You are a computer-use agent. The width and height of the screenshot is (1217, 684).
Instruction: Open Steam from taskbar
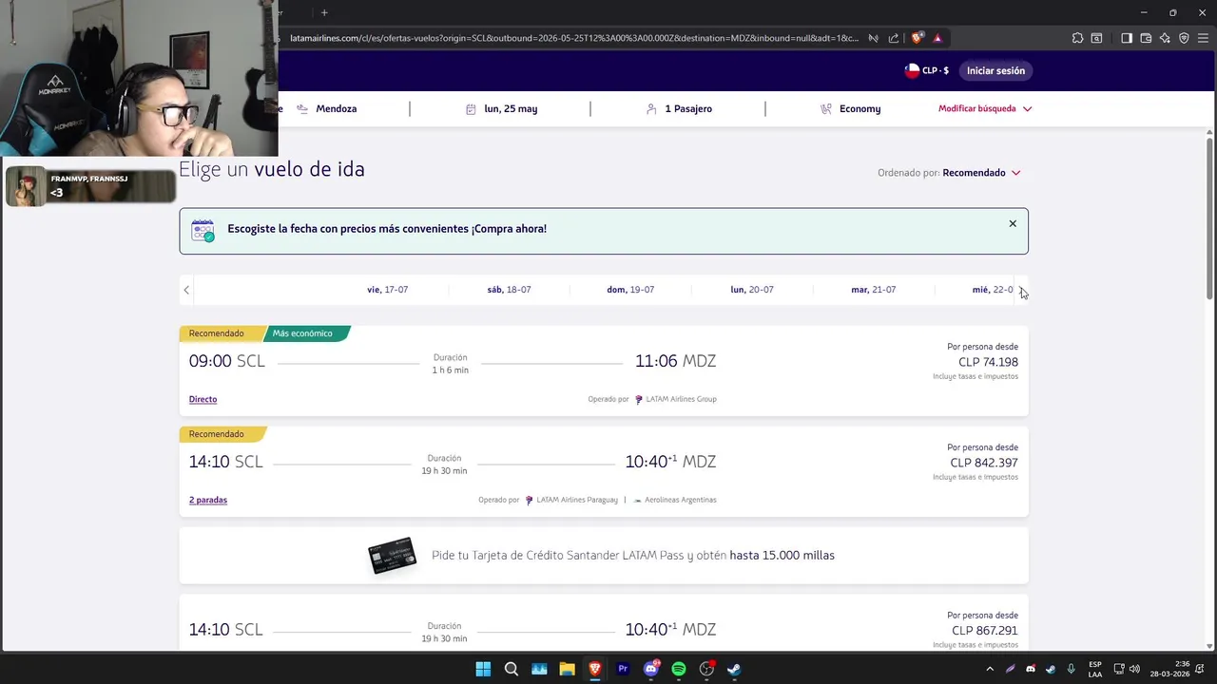point(734,669)
